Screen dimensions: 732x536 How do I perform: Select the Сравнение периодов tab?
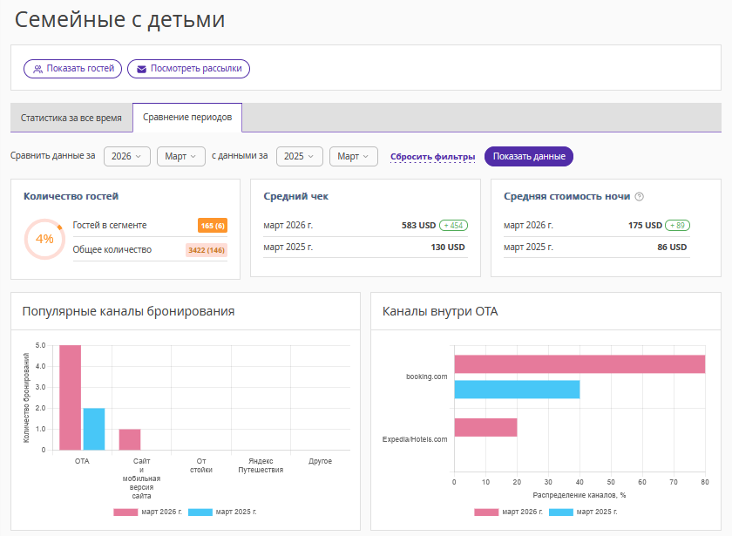pyautogui.click(x=187, y=118)
